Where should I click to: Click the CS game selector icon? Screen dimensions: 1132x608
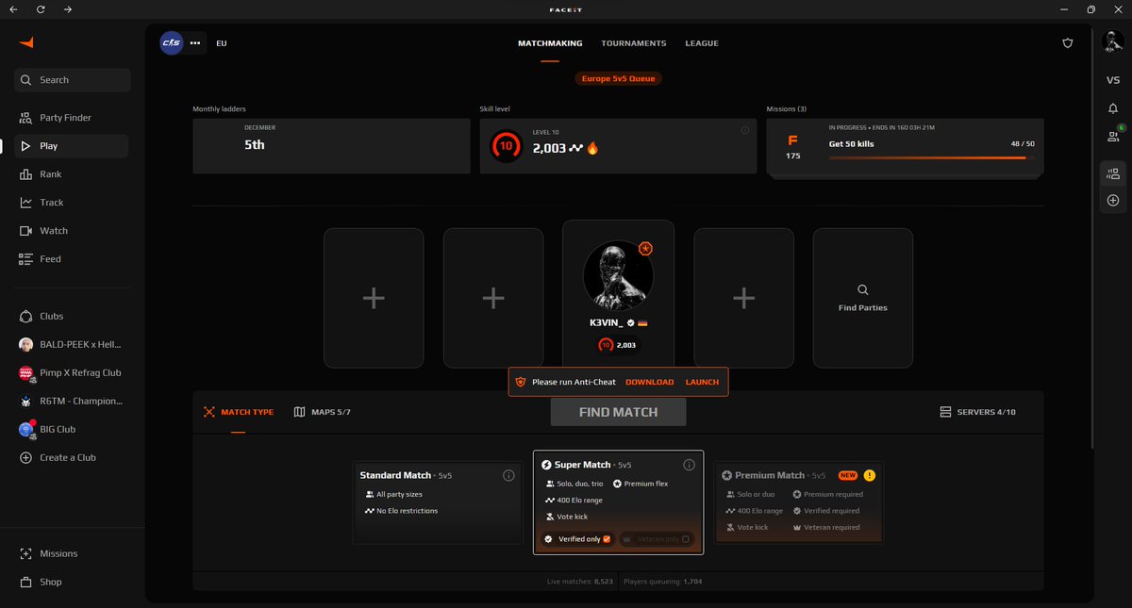[171, 42]
